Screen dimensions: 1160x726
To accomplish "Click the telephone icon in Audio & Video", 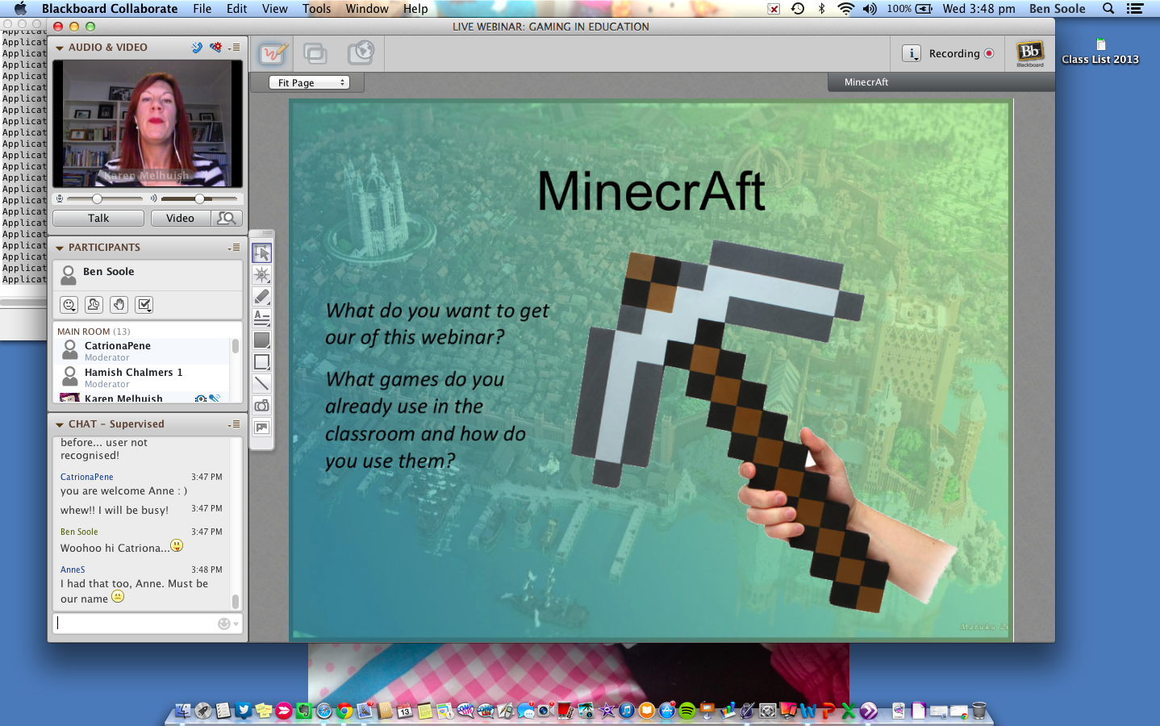I will (197, 48).
